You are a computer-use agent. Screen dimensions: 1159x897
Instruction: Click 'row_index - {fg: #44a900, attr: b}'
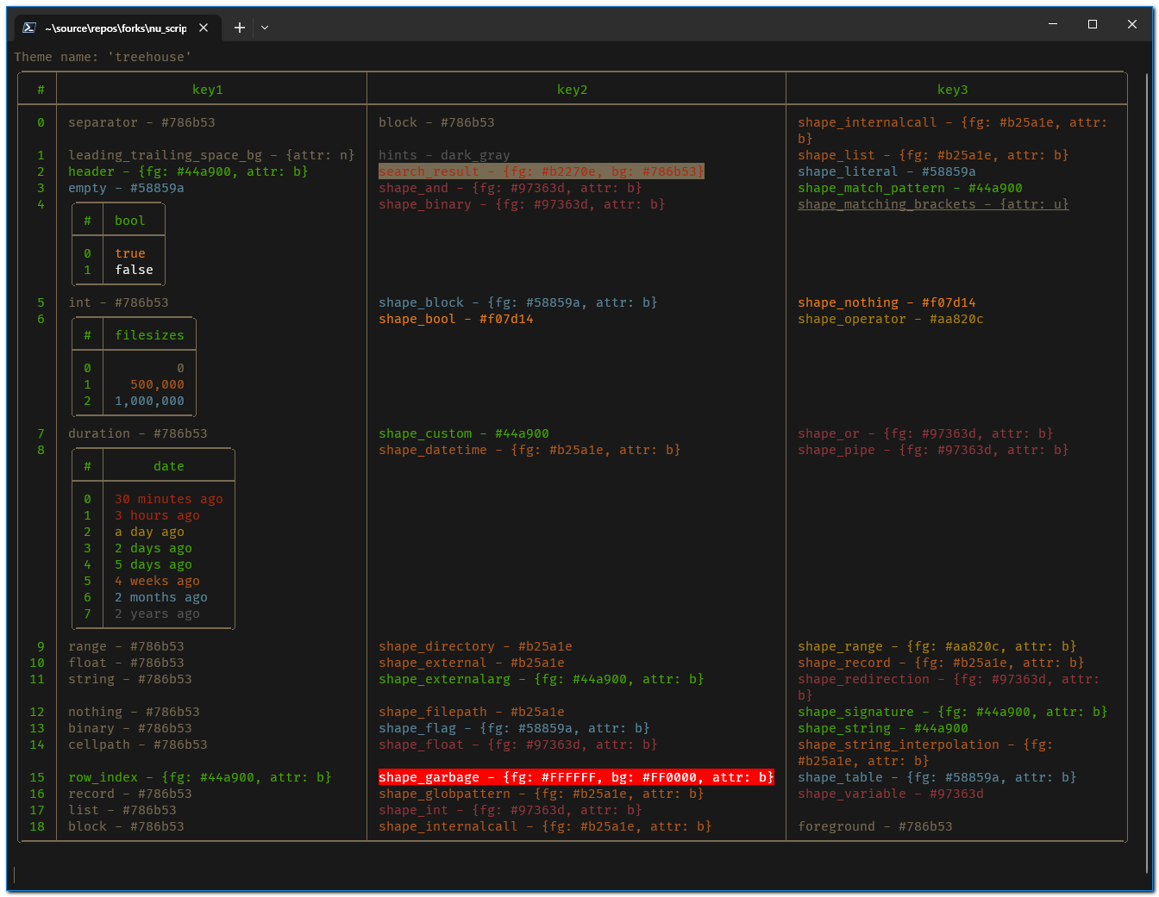pyautogui.click(x=200, y=777)
